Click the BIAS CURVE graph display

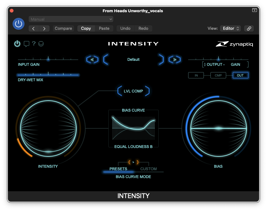coord(133,128)
